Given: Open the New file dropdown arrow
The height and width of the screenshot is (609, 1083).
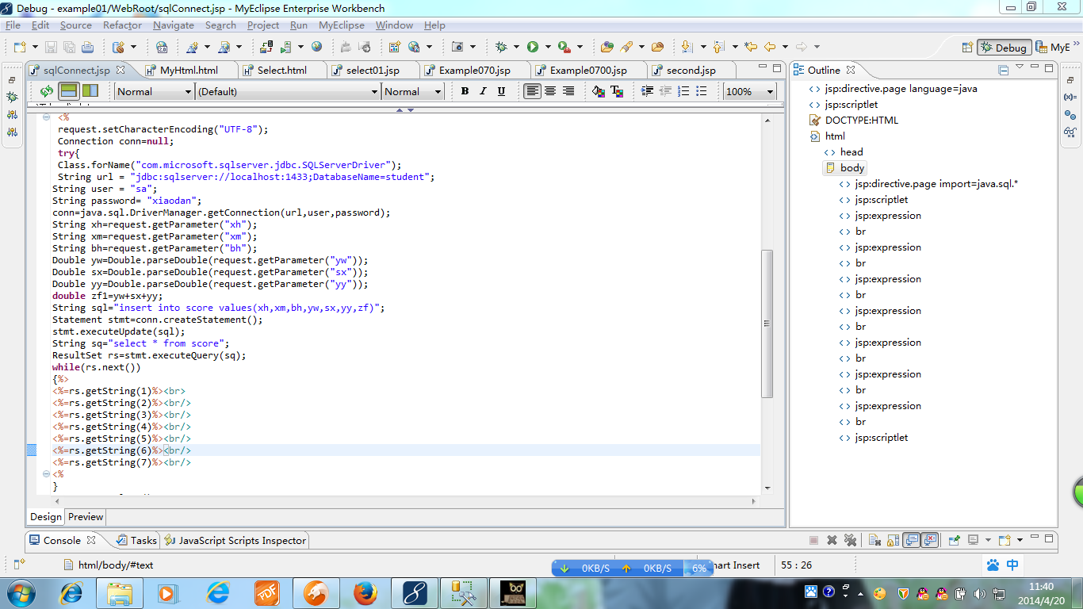Looking at the screenshot, I should click(x=35, y=48).
